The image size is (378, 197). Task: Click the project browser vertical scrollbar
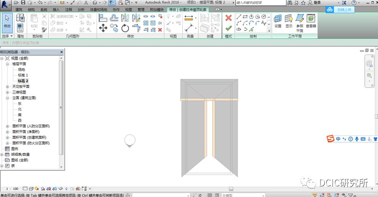(61, 107)
